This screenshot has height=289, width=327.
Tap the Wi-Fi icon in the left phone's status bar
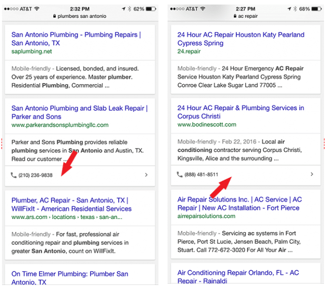[x=37, y=9]
